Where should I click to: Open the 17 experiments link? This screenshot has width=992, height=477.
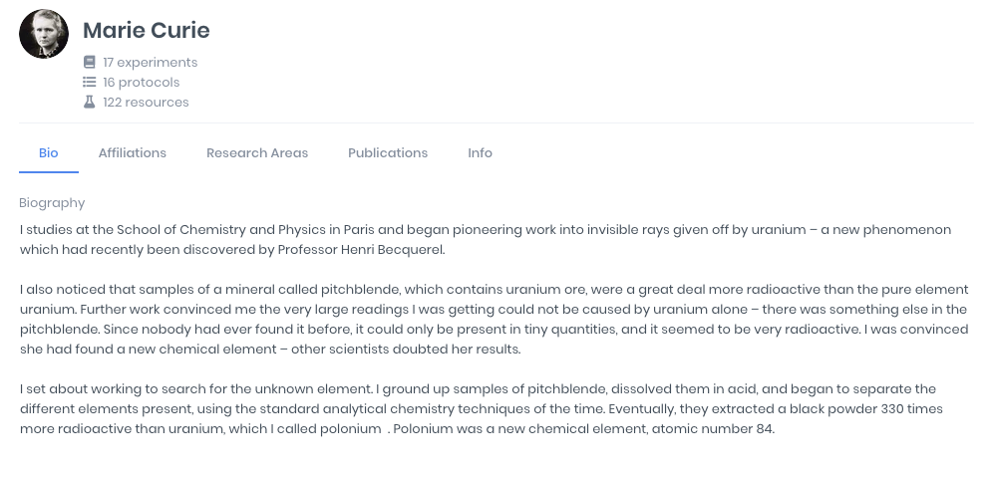(x=150, y=62)
